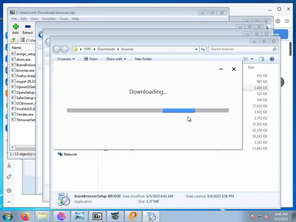The width and height of the screenshot is (296, 222).
Task: Open the View menu in 7-Zip
Action: (x=34, y=19)
